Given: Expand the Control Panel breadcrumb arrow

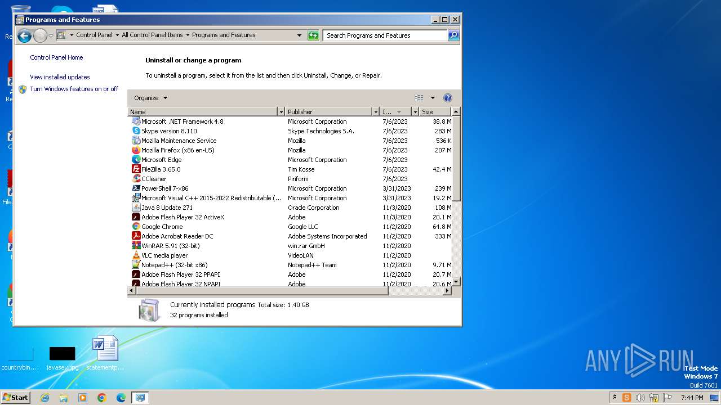Looking at the screenshot, I should point(117,35).
